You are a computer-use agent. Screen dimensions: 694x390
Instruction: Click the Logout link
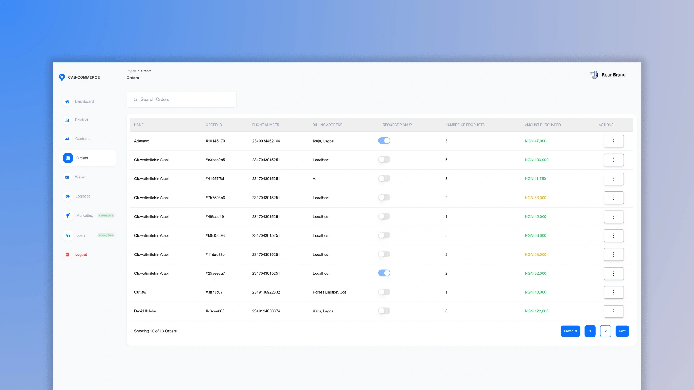[x=81, y=255]
